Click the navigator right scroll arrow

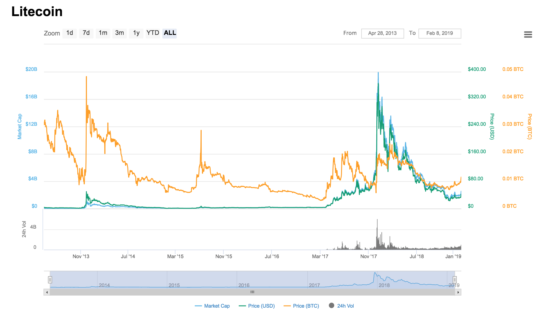(458, 292)
